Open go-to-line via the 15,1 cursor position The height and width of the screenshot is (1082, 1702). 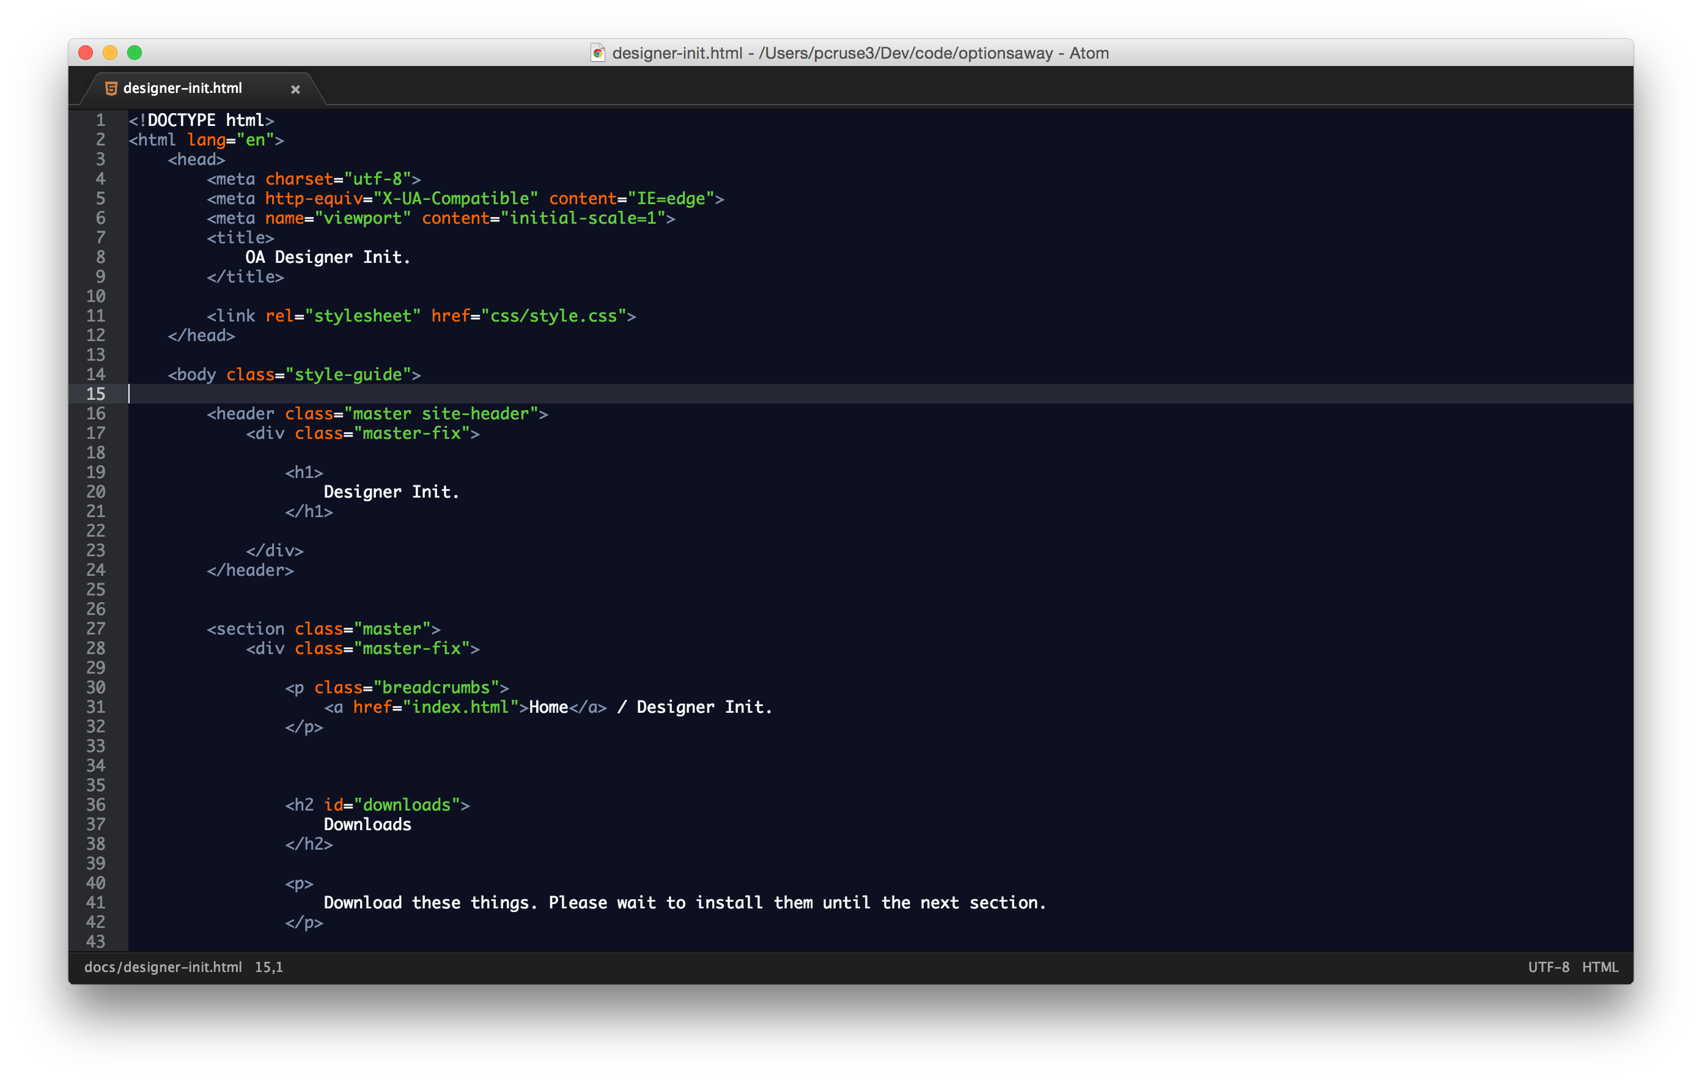[268, 967]
